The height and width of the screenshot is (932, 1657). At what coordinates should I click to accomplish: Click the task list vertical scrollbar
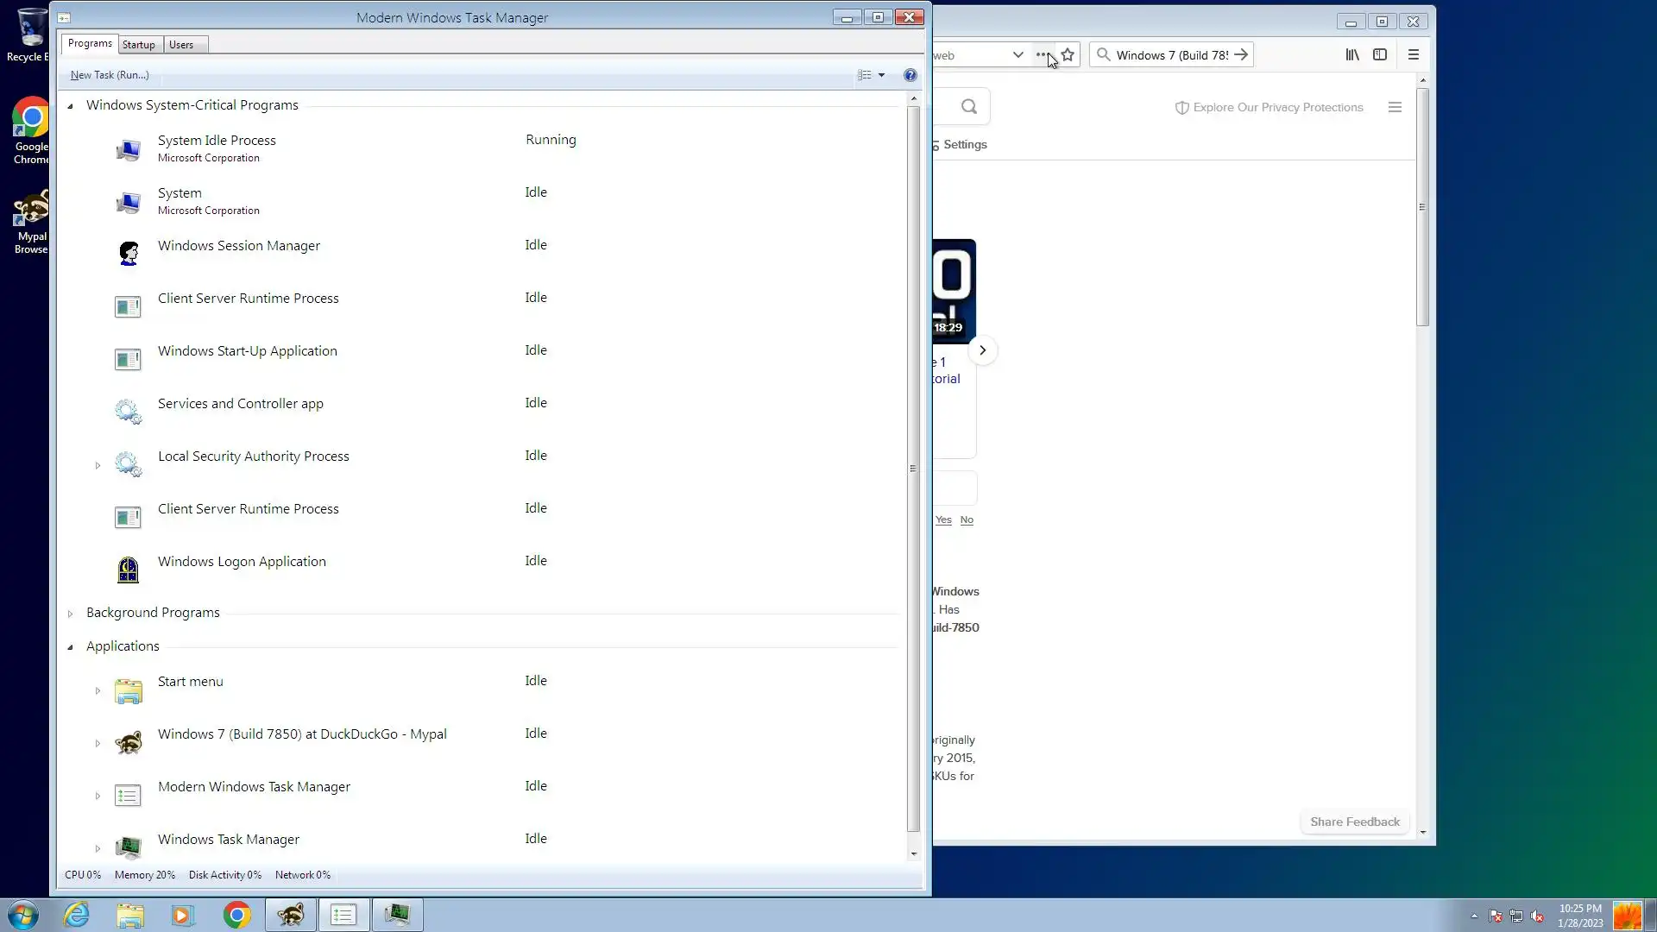coord(913,469)
